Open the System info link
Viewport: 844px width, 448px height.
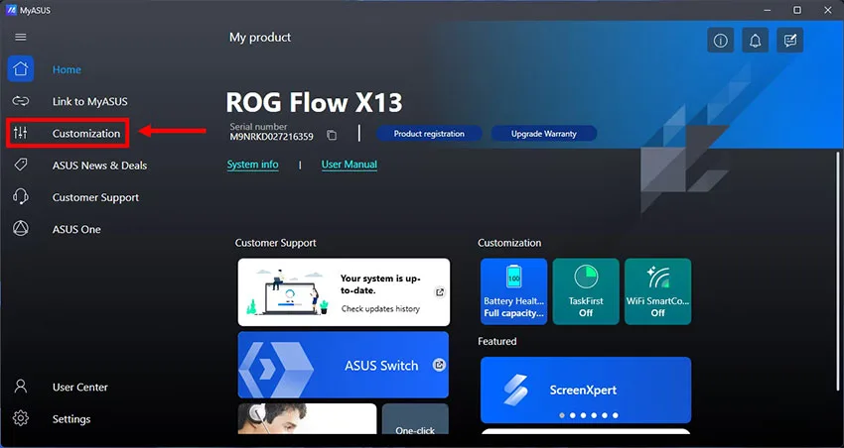252,165
